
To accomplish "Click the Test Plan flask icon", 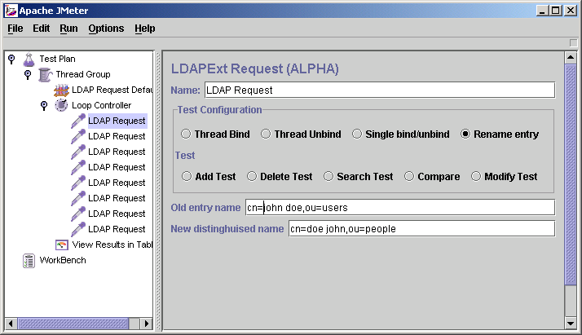I will (29, 59).
